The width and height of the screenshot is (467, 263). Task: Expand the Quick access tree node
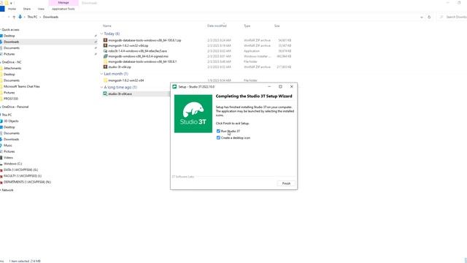click(1, 30)
